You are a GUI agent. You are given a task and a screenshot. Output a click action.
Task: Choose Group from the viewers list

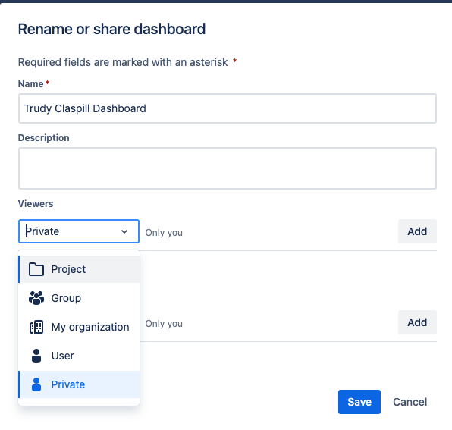(x=79, y=298)
